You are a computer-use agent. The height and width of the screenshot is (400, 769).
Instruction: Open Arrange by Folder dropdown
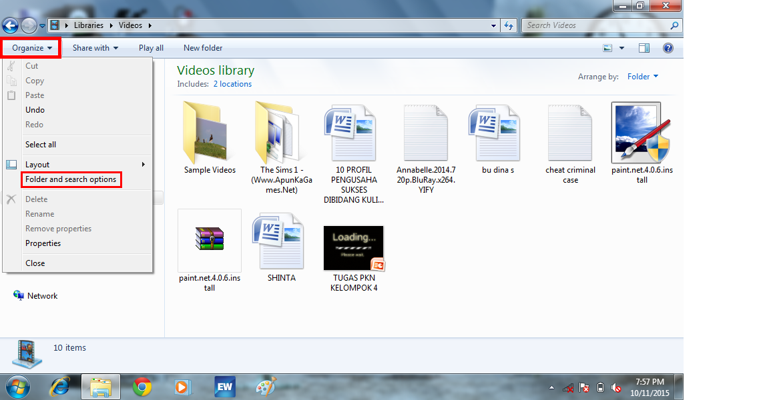(643, 77)
